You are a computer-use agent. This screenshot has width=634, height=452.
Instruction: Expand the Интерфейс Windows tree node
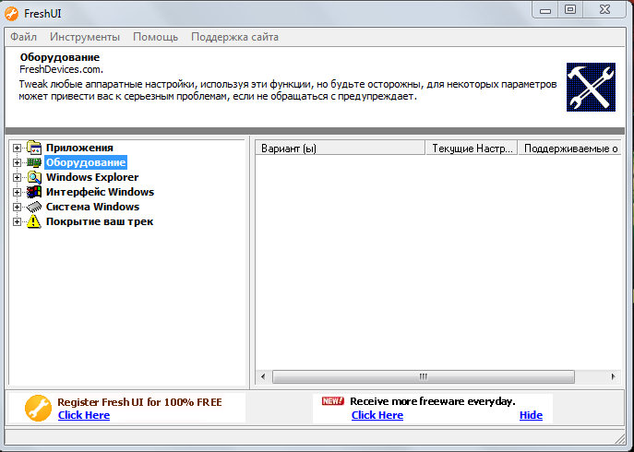[17, 193]
